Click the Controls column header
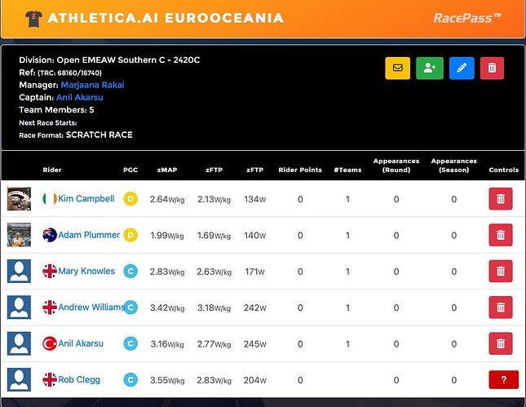Image resolution: width=526 pixels, height=407 pixels. (x=504, y=170)
